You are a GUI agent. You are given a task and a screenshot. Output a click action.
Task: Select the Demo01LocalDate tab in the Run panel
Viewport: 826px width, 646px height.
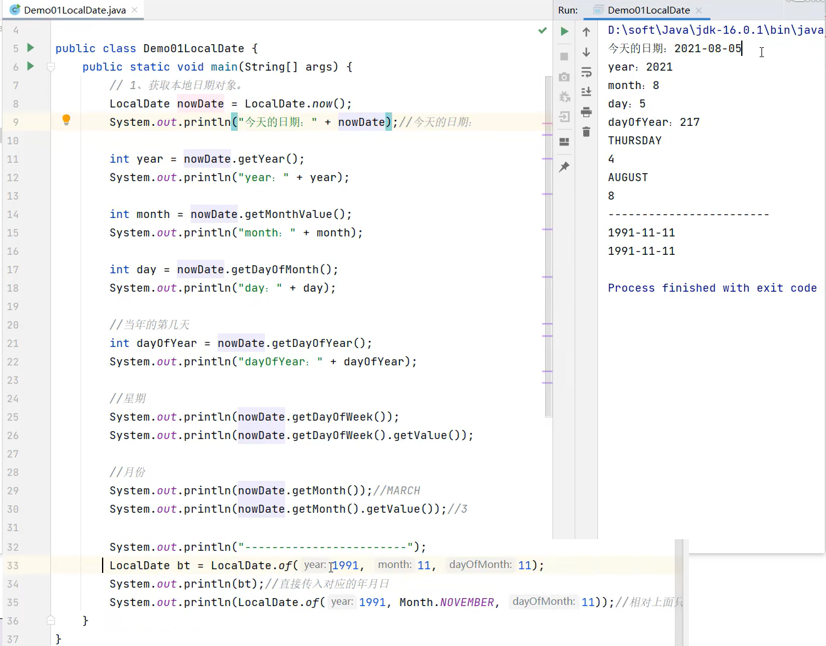[648, 10]
